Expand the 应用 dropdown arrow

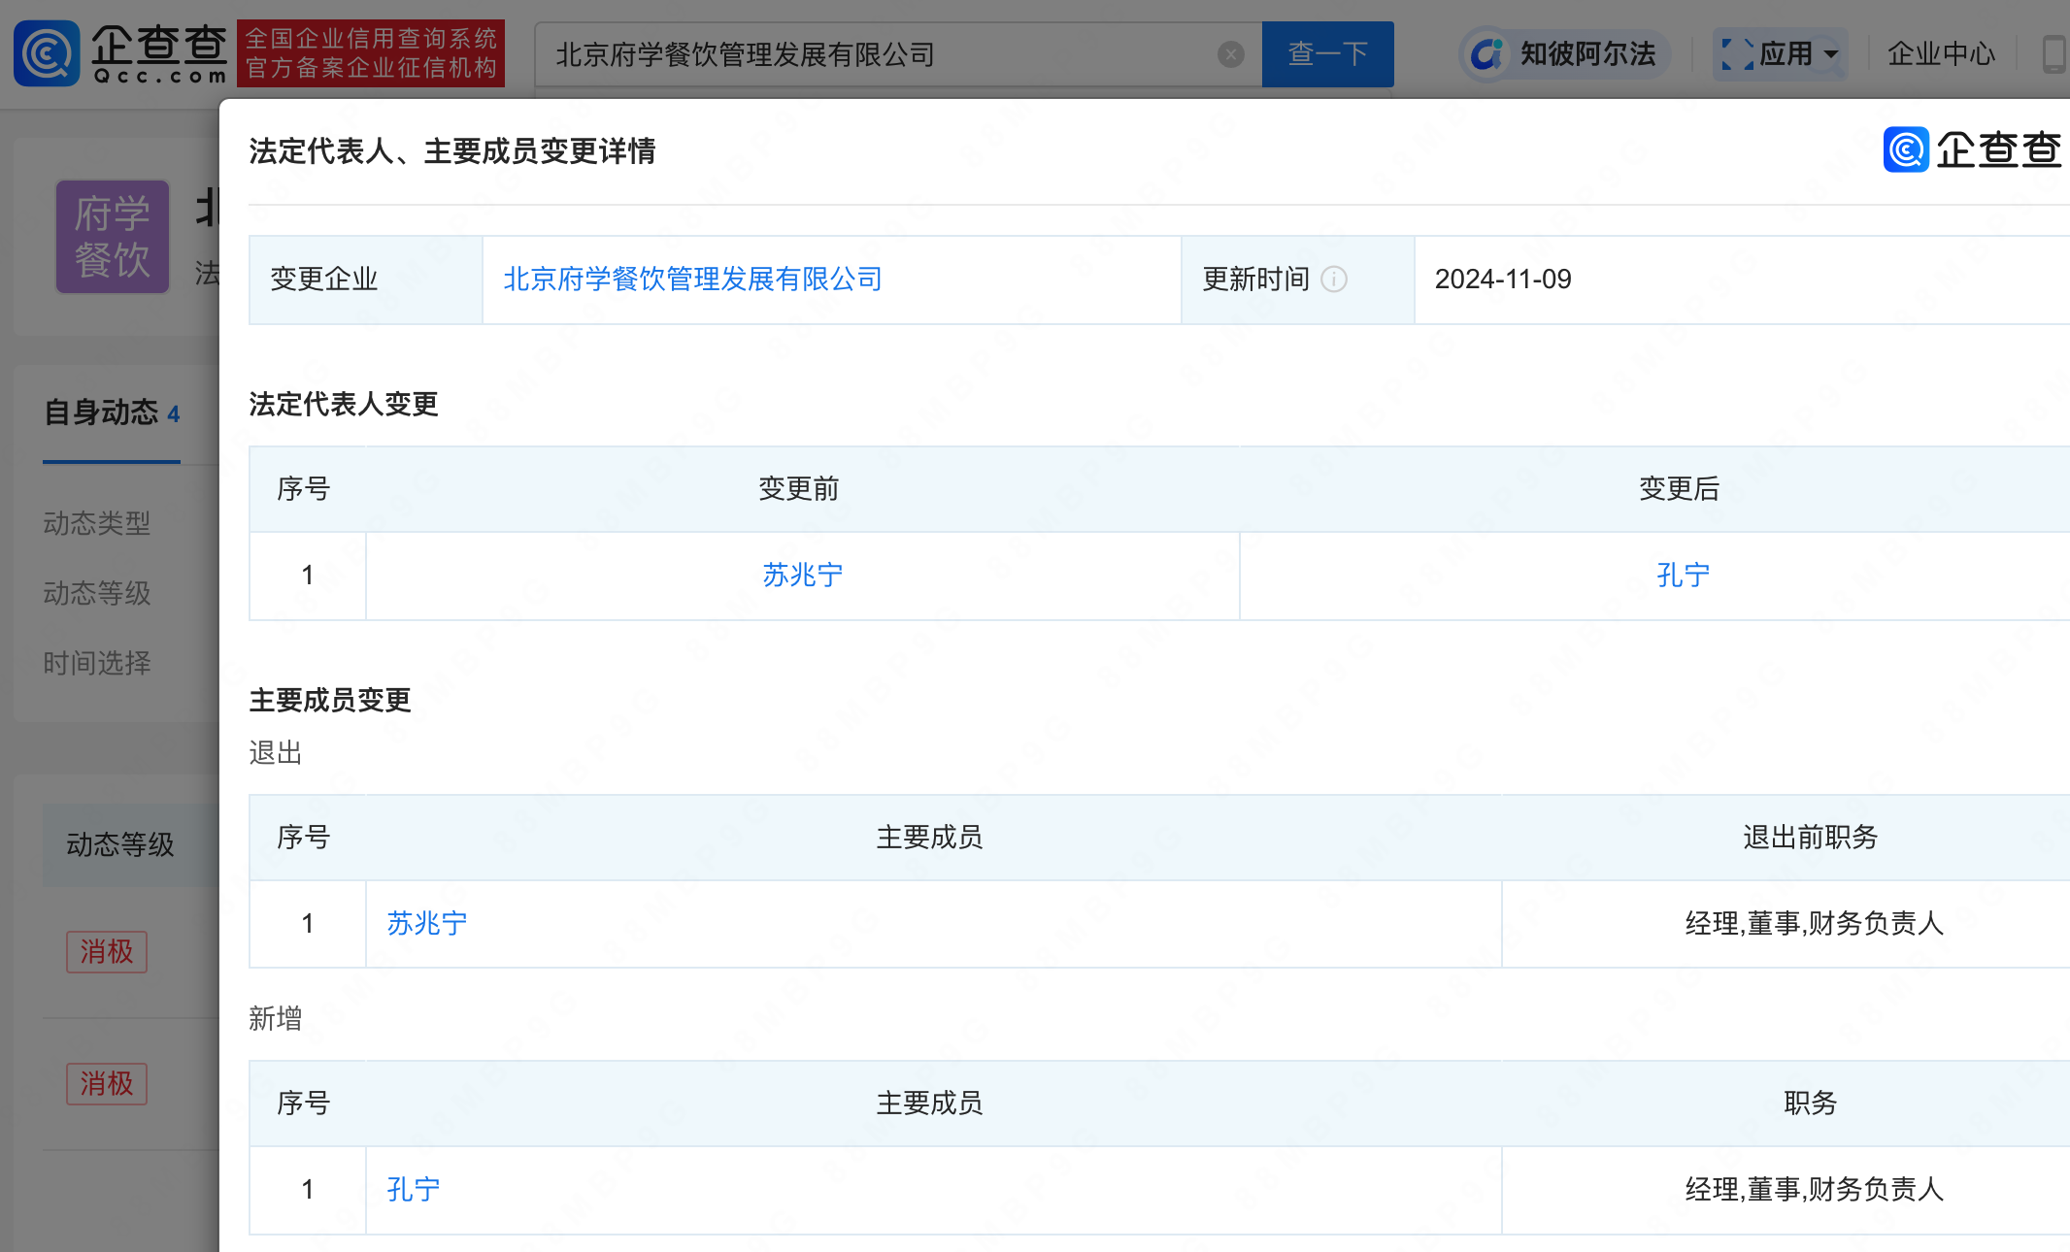(x=1831, y=53)
